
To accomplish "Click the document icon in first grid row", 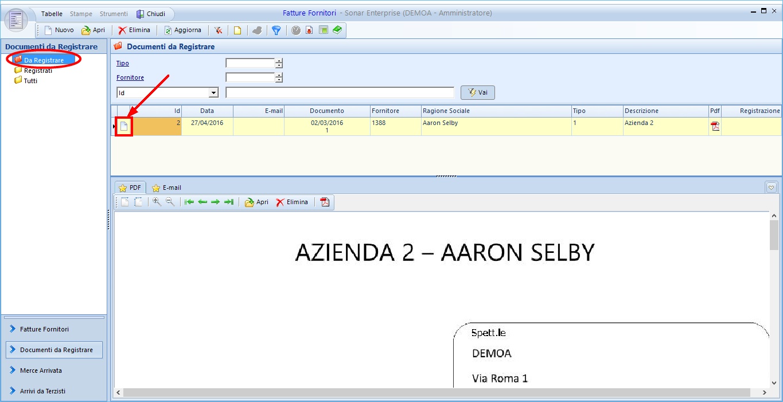I will pos(124,126).
